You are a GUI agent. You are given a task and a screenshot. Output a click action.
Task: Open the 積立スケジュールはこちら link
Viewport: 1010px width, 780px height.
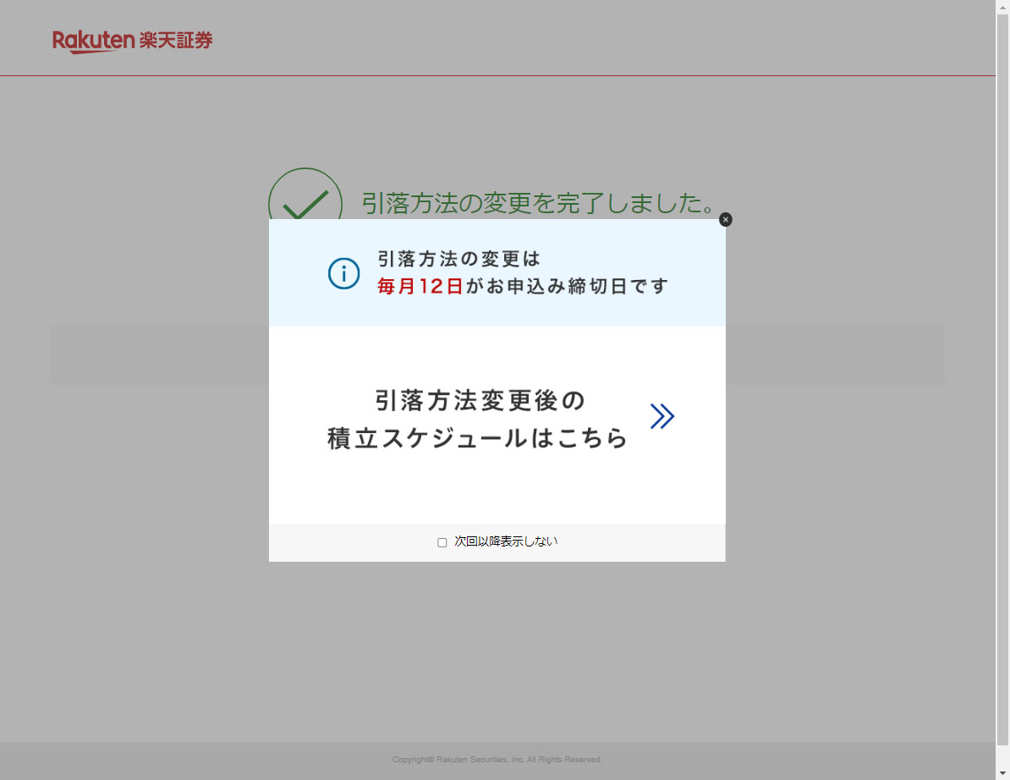click(x=478, y=438)
